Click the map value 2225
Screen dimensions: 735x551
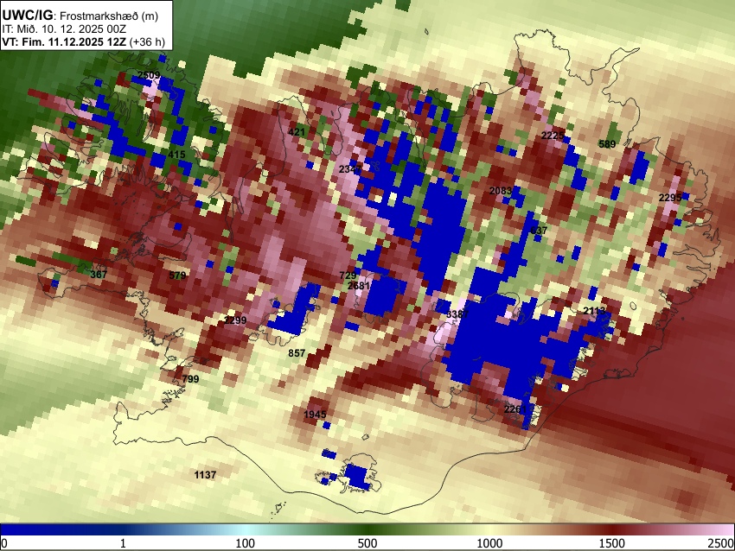tap(553, 136)
